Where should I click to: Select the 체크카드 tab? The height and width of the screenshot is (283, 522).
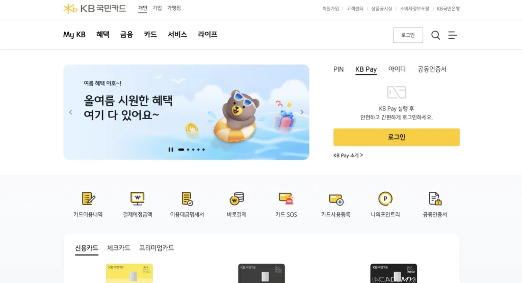pyautogui.click(x=118, y=248)
